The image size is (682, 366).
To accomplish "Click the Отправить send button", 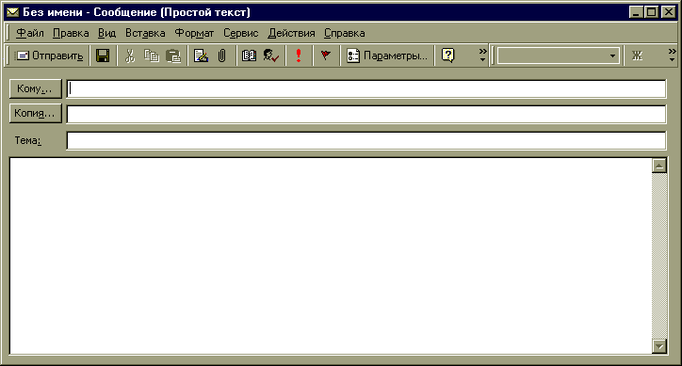I will [x=49, y=56].
